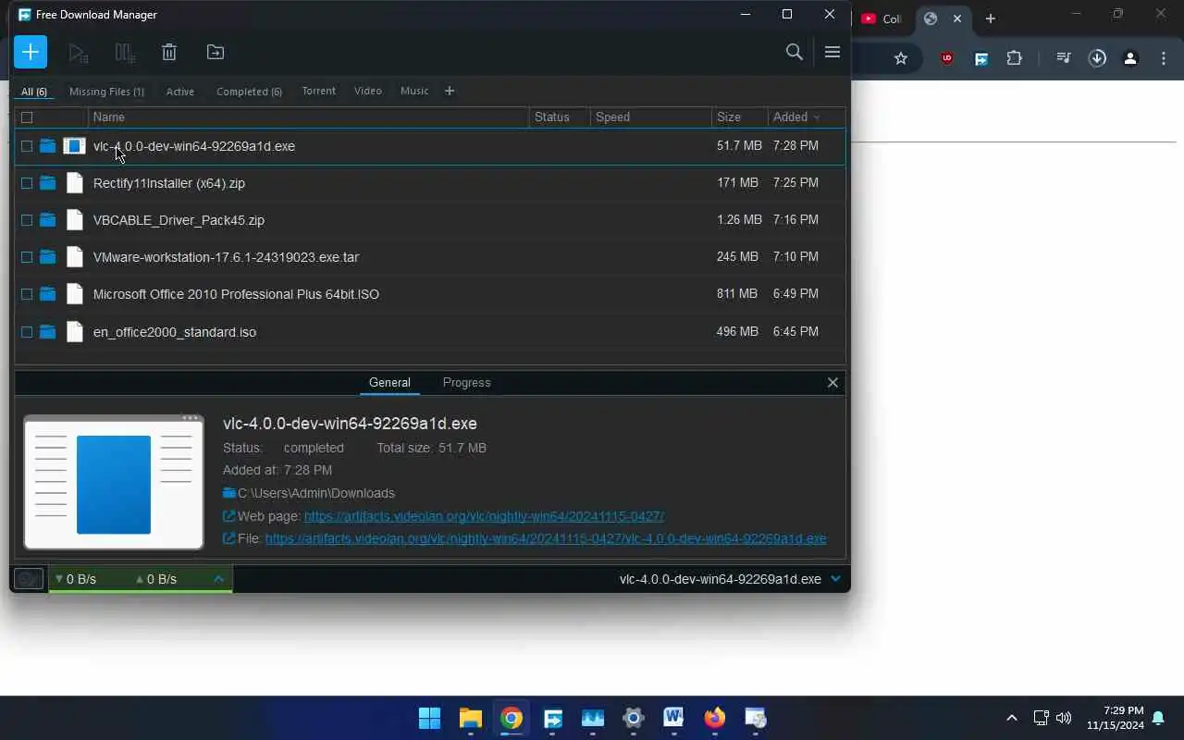Open Chrome profile avatar icon
The image size is (1184, 740).
[1130, 58]
